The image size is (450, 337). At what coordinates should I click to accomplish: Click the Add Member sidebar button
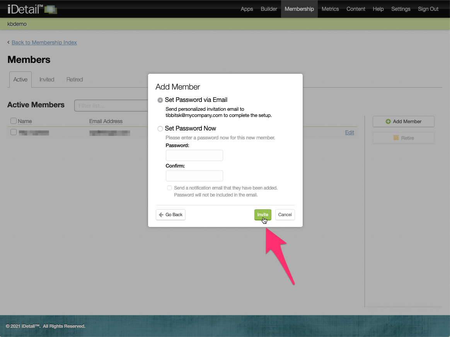pyautogui.click(x=404, y=122)
